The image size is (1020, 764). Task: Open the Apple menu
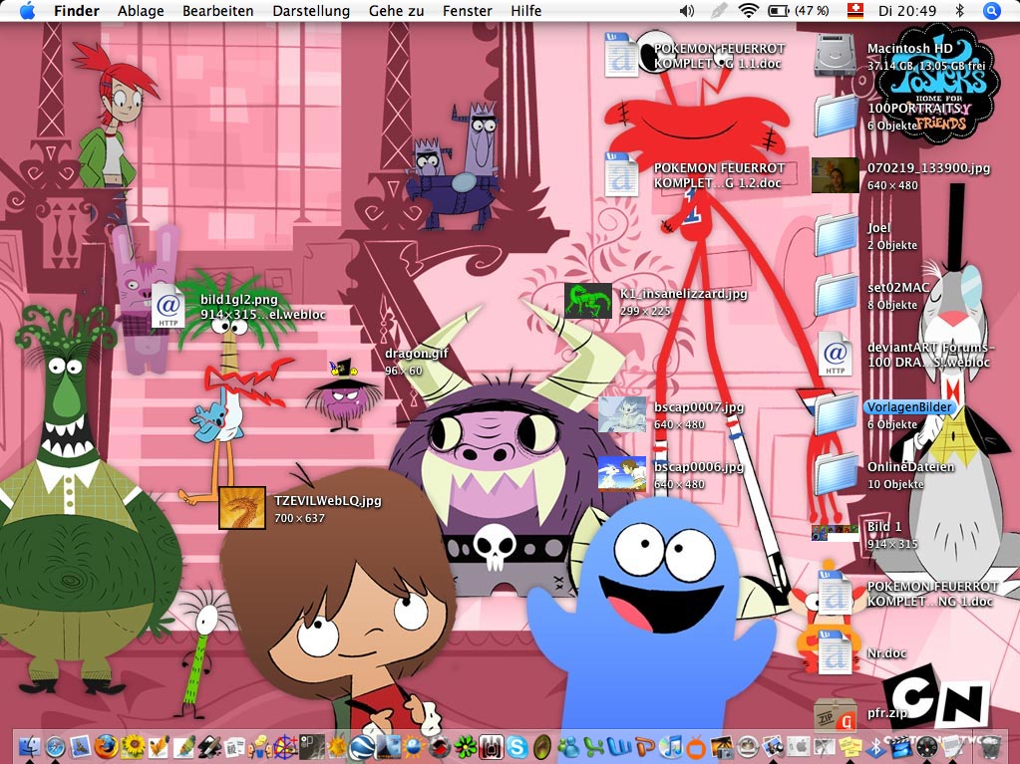(x=27, y=11)
